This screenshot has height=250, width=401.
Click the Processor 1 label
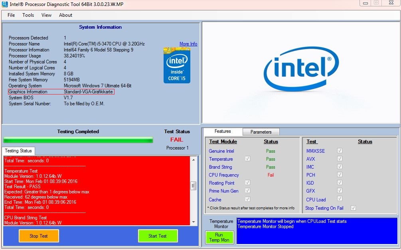click(x=177, y=148)
